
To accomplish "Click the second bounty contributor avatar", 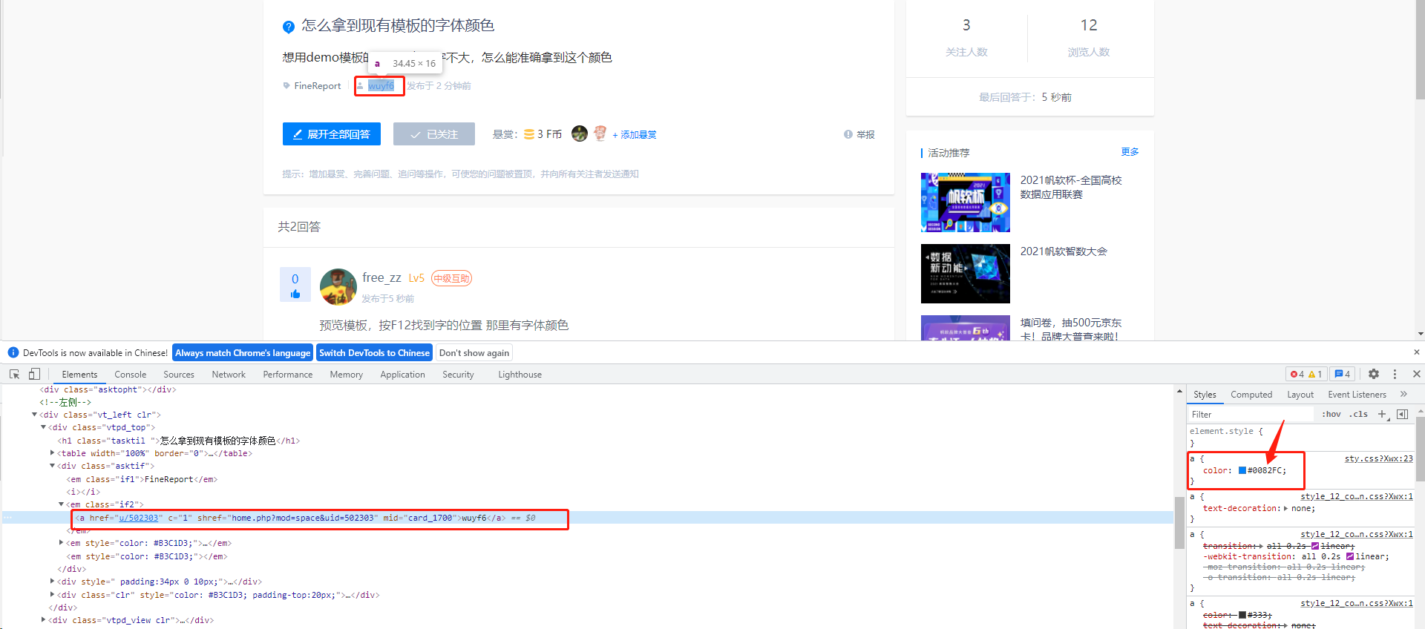I will pos(600,134).
